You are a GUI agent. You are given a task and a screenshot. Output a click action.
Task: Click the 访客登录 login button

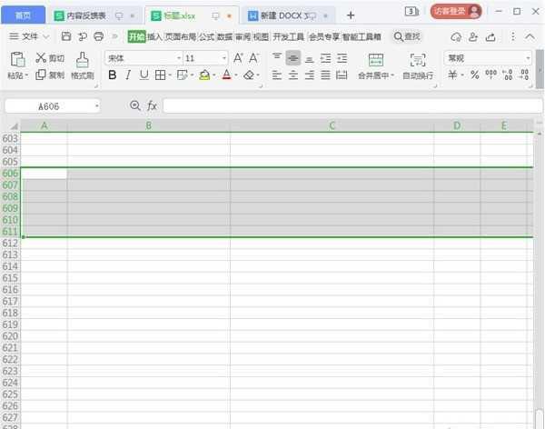[456, 12]
